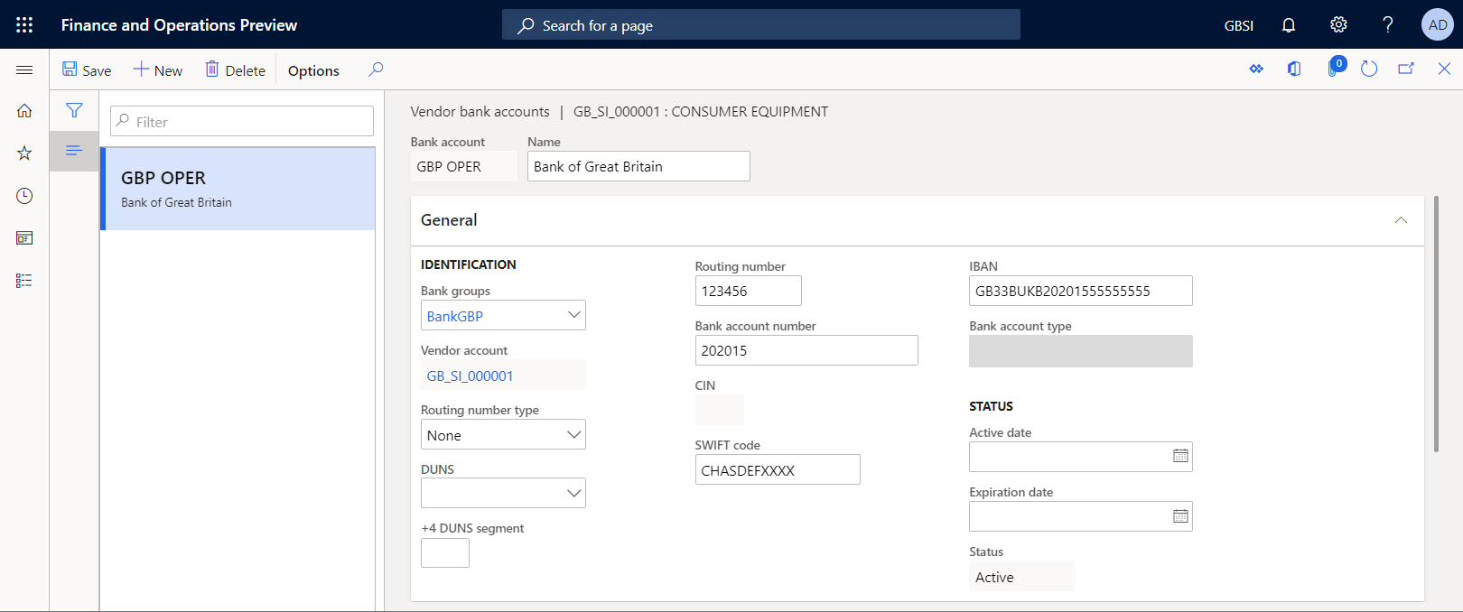Open Active date calendar picker
The width and height of the screenshot is (1463, 612).
1180,456
